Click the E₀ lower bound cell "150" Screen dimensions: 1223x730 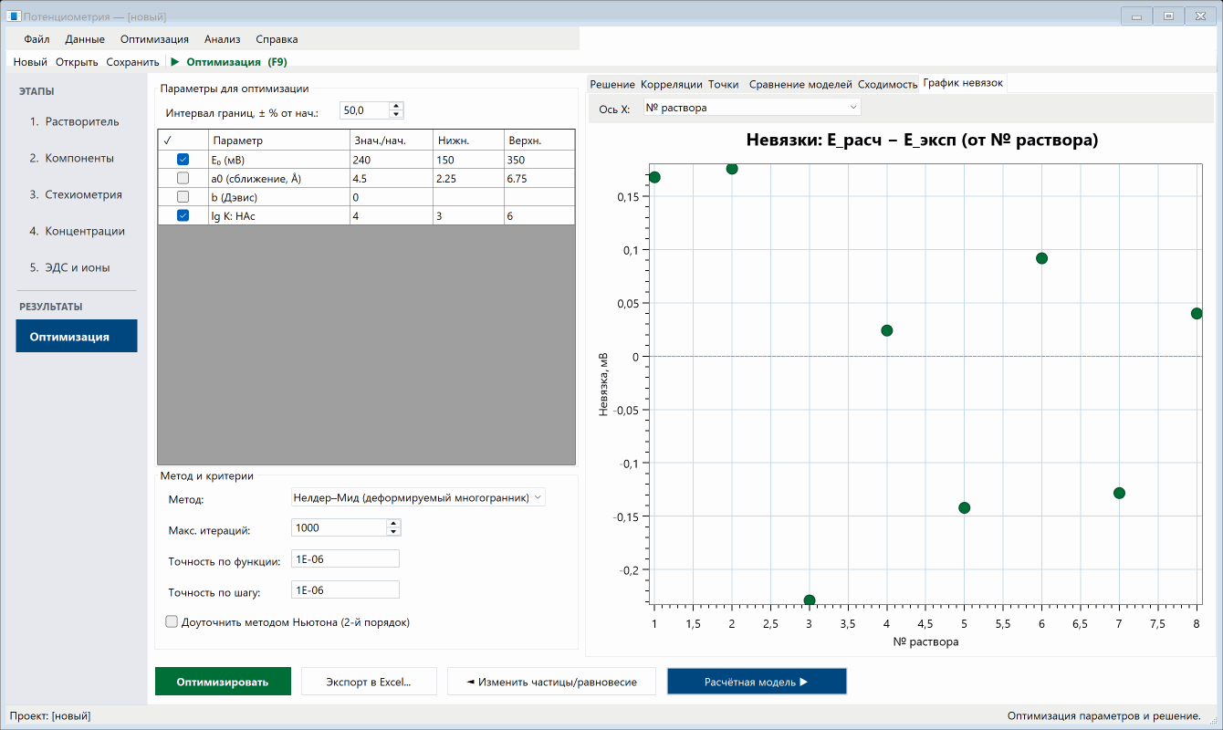[x=468, y=160]
